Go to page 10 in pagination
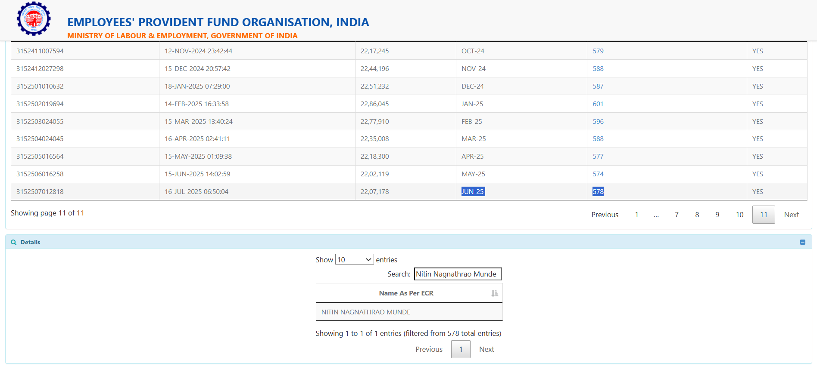 tap(739, 215)
